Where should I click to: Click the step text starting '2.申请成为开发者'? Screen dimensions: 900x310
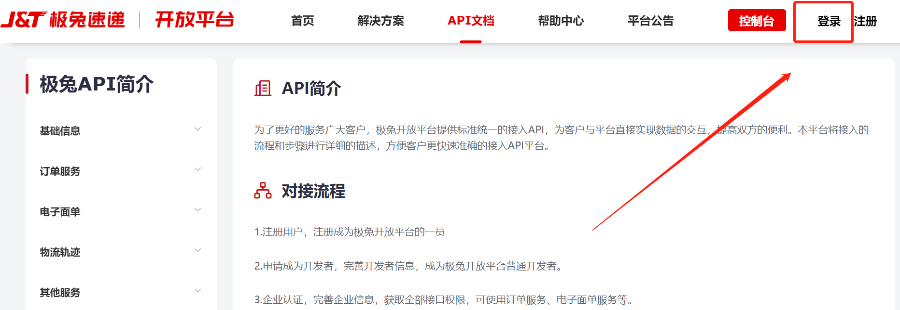[408, 266]
